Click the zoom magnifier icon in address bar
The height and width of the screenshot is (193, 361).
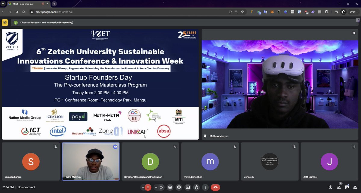(236, 12)
